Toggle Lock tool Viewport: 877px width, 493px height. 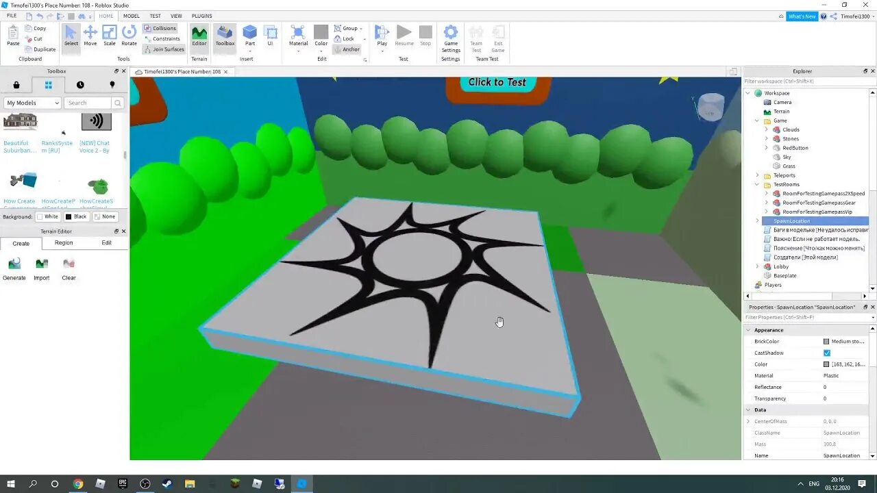345,39
